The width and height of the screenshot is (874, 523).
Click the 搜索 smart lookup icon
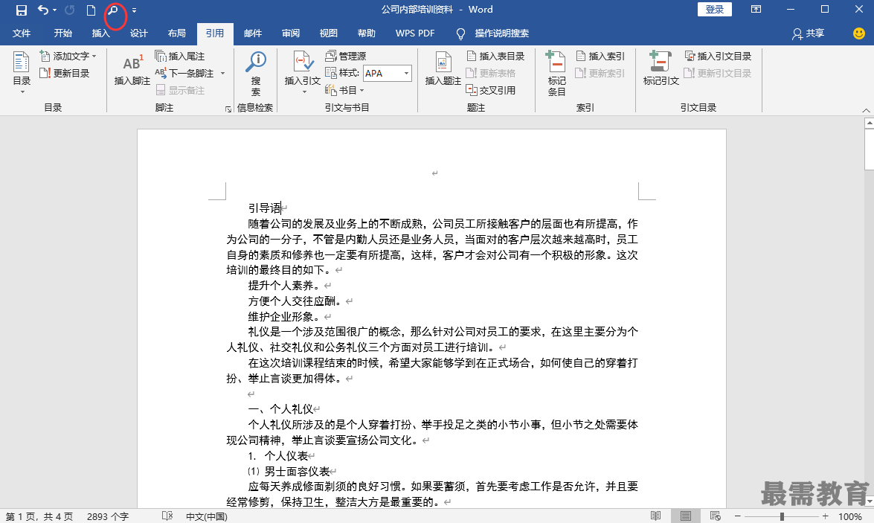click(256, 73)
